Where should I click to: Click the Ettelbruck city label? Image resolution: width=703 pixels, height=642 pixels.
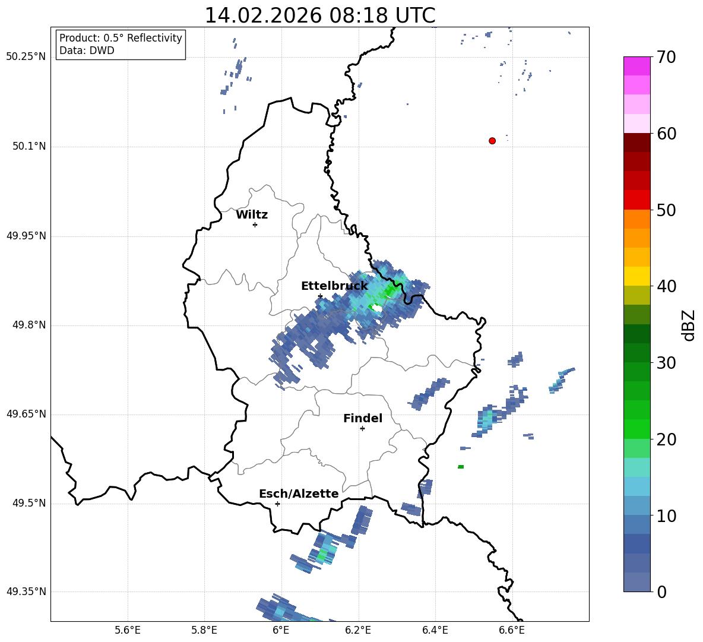pyautogui.click(x=334, y=286)
